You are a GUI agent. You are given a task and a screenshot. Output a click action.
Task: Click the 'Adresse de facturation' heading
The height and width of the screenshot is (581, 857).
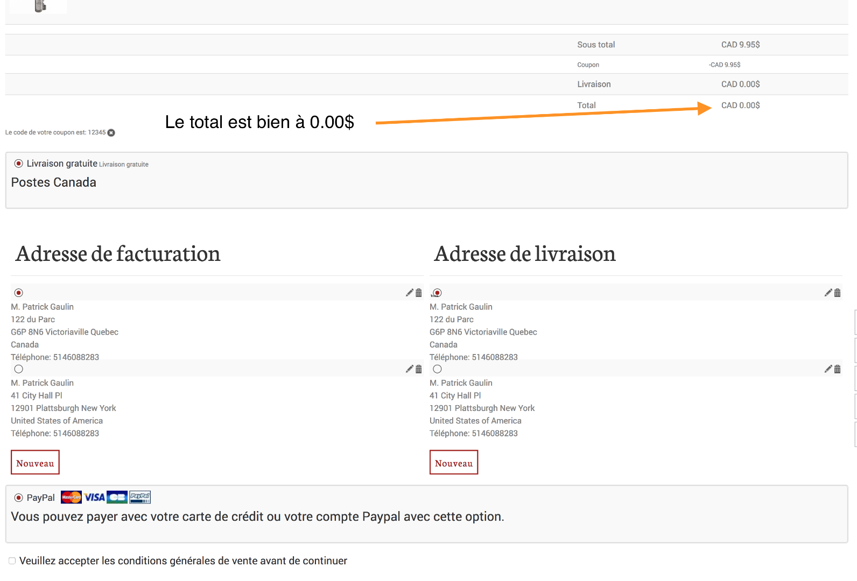[118, 254]
